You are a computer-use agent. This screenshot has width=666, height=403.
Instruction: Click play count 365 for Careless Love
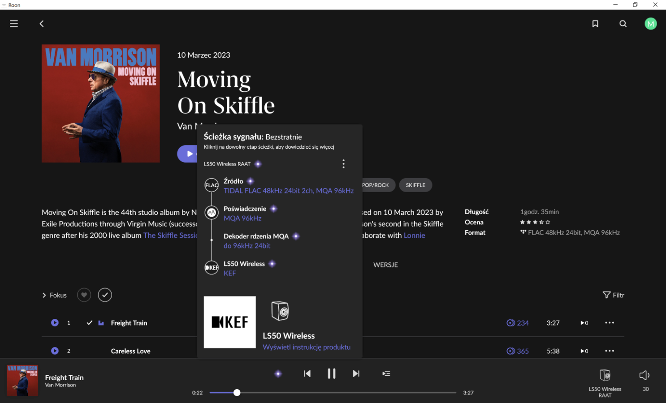tap(518, 351)
